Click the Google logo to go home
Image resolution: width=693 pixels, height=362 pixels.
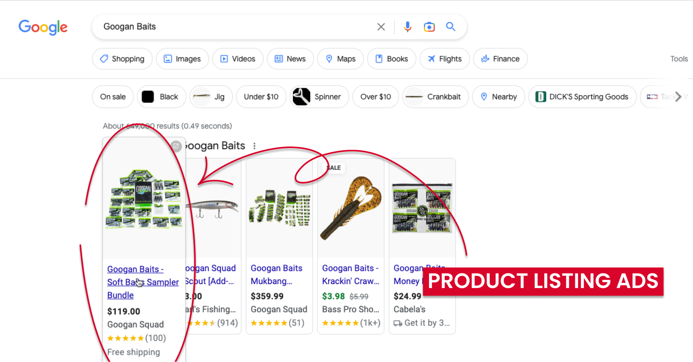pos(43,27)
